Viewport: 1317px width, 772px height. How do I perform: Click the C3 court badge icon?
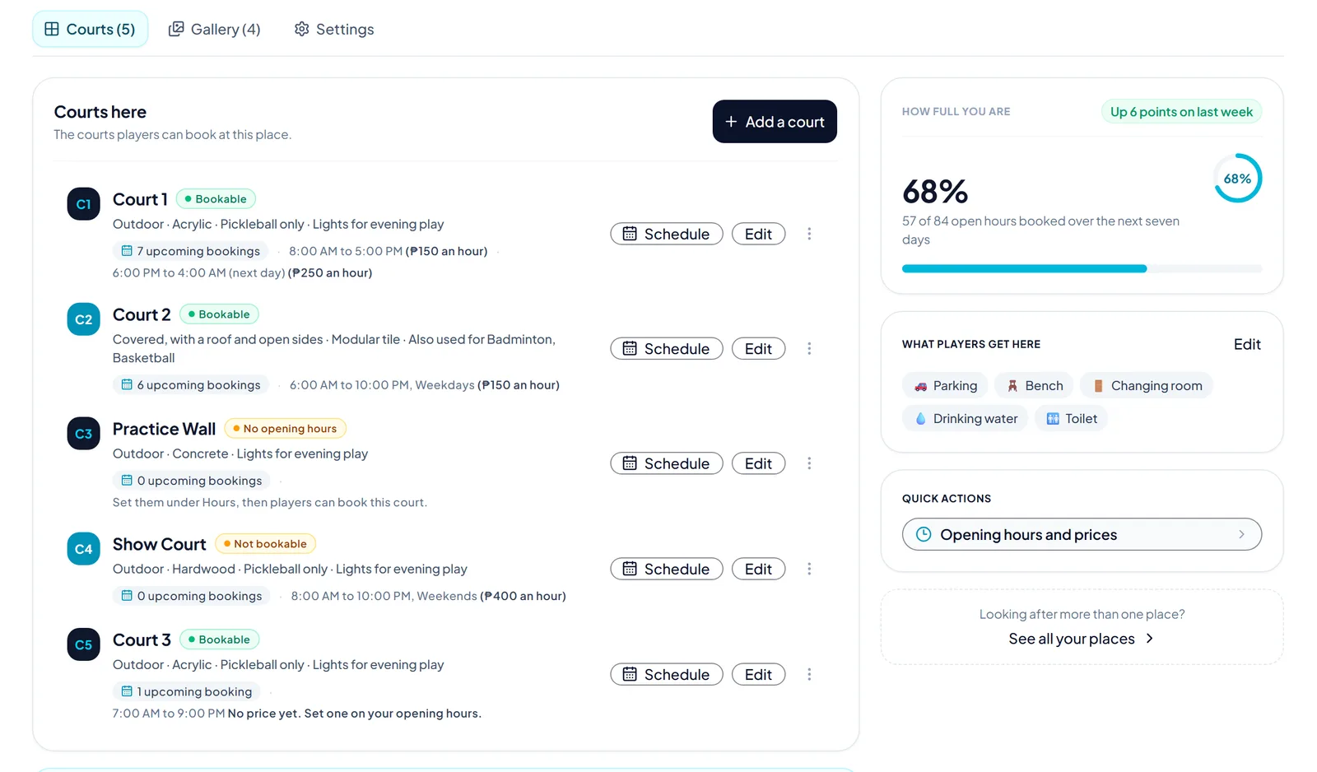coord(83,434)
